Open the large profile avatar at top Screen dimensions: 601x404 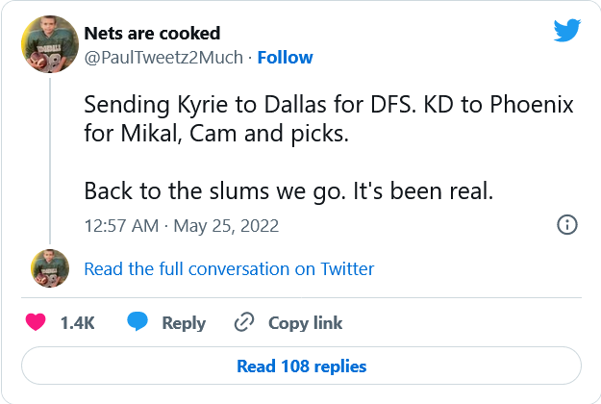[x=50, y=41]
